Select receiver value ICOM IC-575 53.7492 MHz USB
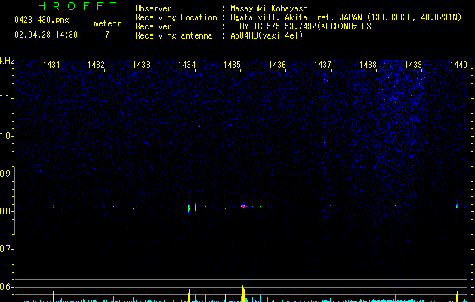Image resolution: width=475 pixels, height=302 pixels. coord(304,26)
